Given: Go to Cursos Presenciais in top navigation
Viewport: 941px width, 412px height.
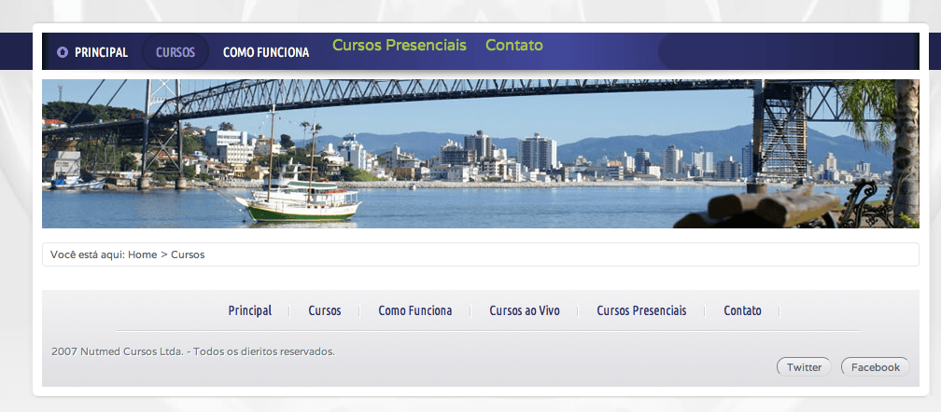Looking at the screenshot, I should (400, 46).
